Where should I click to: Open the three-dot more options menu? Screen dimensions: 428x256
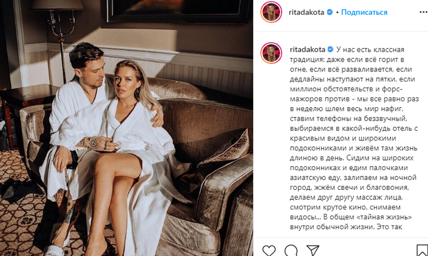click(x=423, y=12)
